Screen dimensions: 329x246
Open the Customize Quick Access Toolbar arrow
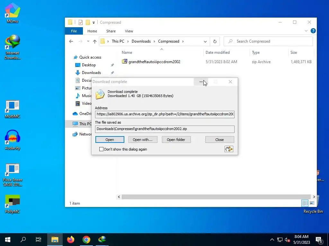pyautogui.click(x=93, y=22)
